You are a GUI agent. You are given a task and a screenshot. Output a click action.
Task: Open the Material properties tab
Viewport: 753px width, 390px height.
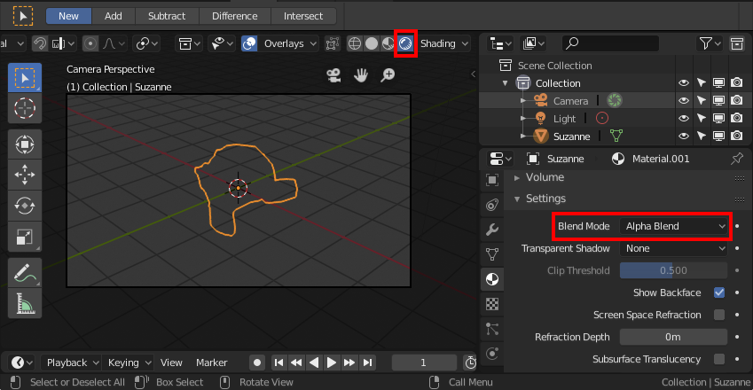point(492,279)
